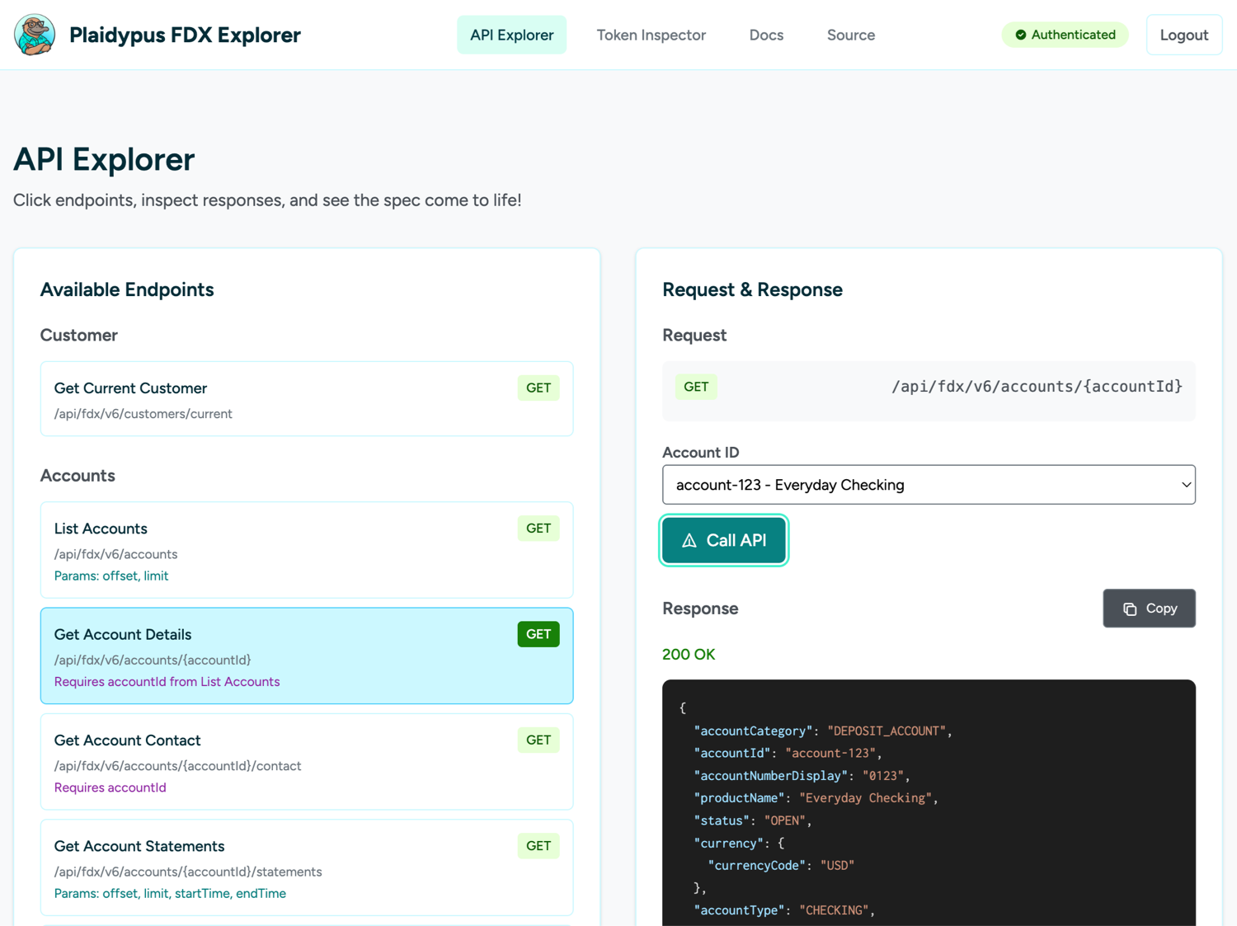Click the GET badge on List Accounts

[x=539, y=528]
